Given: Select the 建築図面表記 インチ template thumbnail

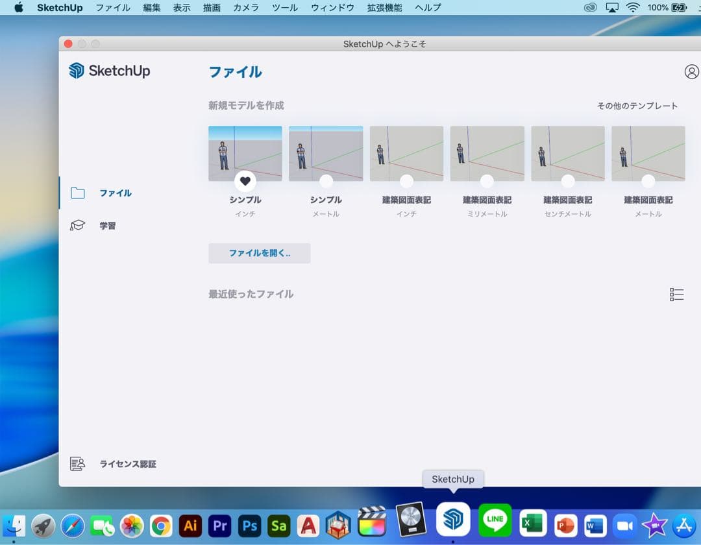Looking at the screenshot, I should point(406,151).
